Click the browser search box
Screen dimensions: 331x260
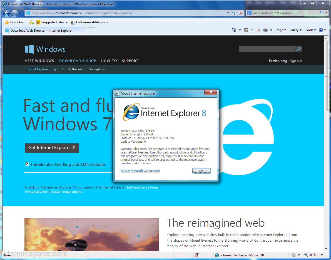[x=285, y=13]
